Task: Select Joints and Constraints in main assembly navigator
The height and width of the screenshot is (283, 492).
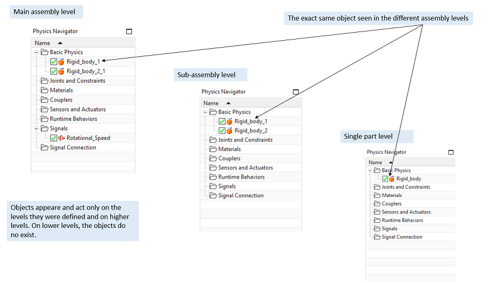Action: tap(77, 81)
